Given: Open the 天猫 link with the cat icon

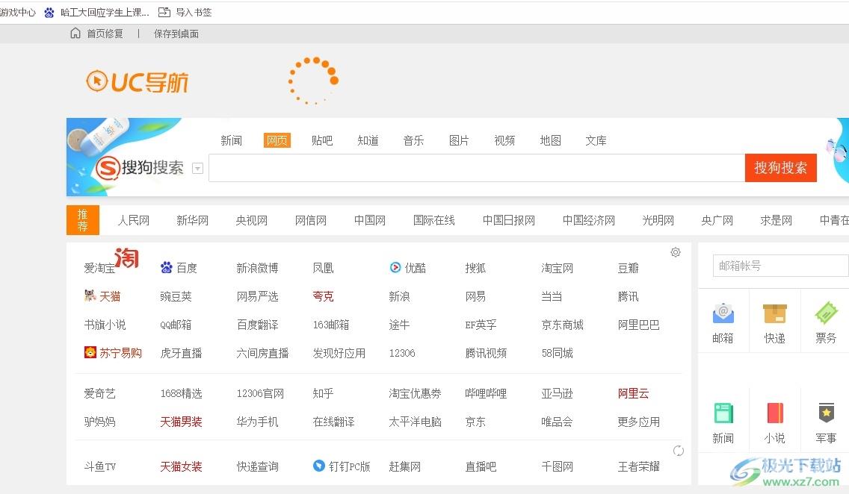Looking at the screenshot, I should 102,296.
